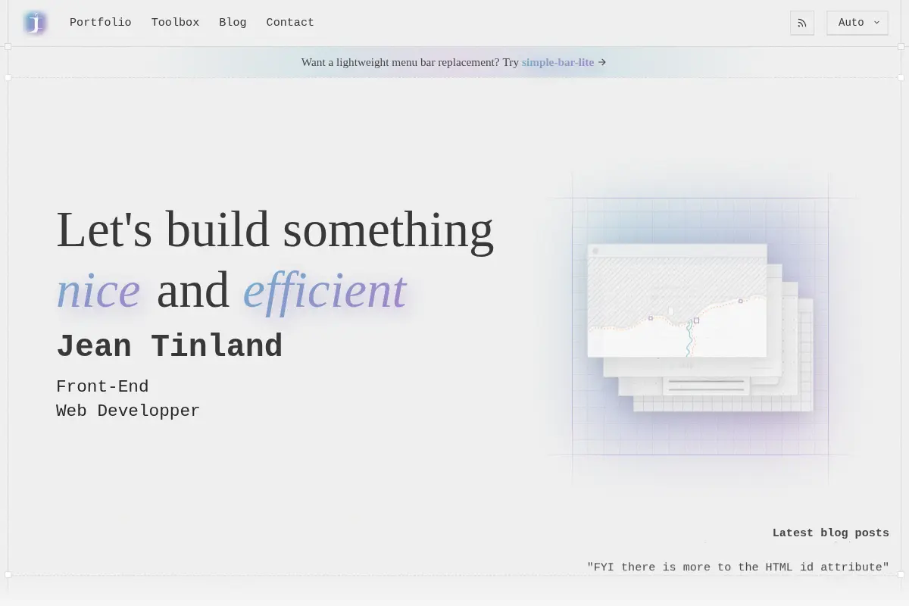Click the "Jean Tinland" name heading

tap(169, 346)
